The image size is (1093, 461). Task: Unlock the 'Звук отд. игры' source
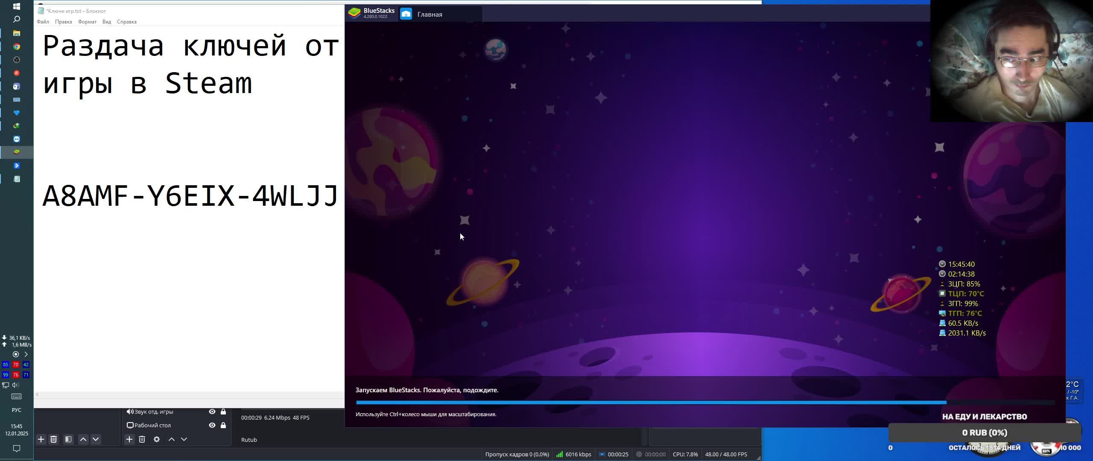(223, 411)
